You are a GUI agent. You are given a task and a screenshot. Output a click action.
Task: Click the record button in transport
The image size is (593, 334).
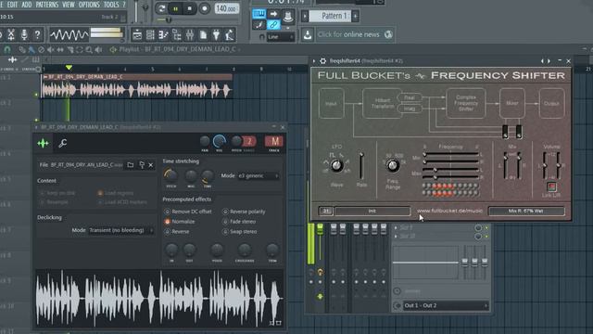click(x=204, y=8)
